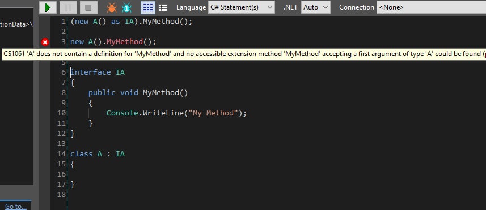
Task: Open the Language dropdown showing C# Statement(s)
Action: pos(242,7)
